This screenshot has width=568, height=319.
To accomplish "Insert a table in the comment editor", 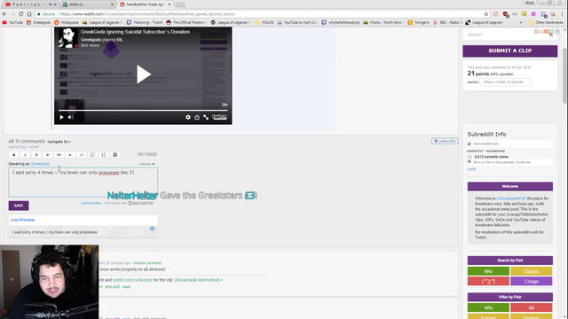I will [114, 155].
